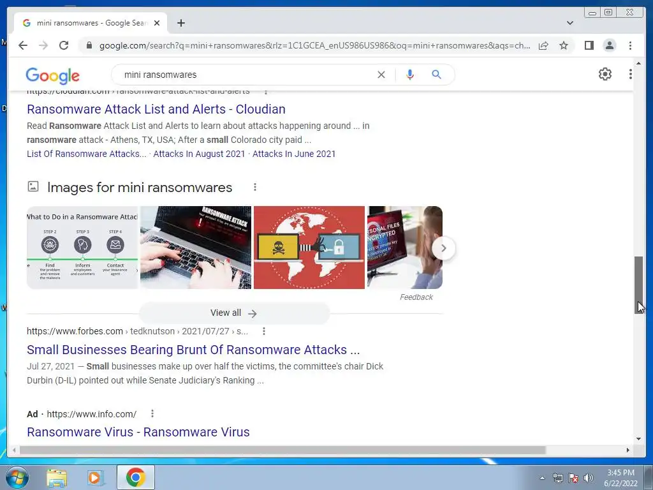Show hidden system tray icons
The width and height of the screenshot is (653, 490).
click(542, 478)
